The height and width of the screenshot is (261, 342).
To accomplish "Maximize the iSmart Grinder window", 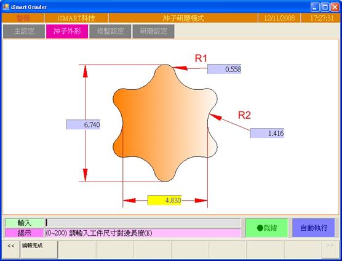I will (x=325, y=7).
